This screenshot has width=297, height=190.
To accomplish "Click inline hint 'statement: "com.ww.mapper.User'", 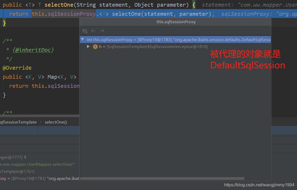I will [249, 5].
